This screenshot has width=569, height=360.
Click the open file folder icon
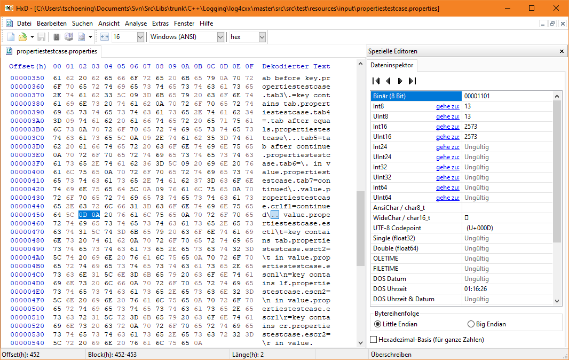click(x=23, y=37)
